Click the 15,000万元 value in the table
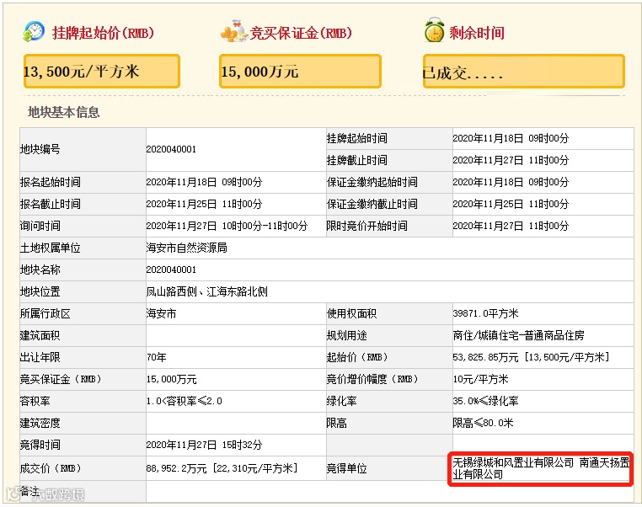The image size is (642, 507). tap(172, 379)
